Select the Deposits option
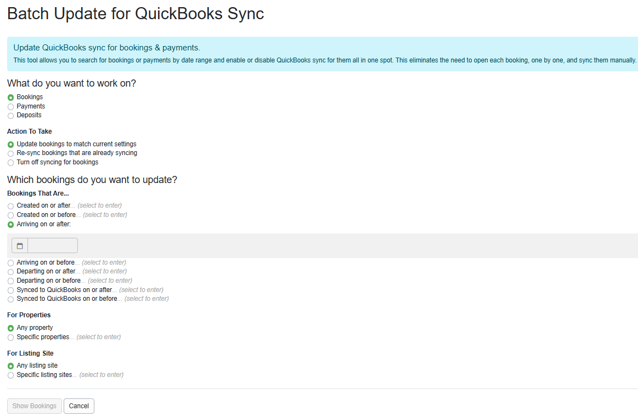Viewport: 638px width, 417px height. 10,116
